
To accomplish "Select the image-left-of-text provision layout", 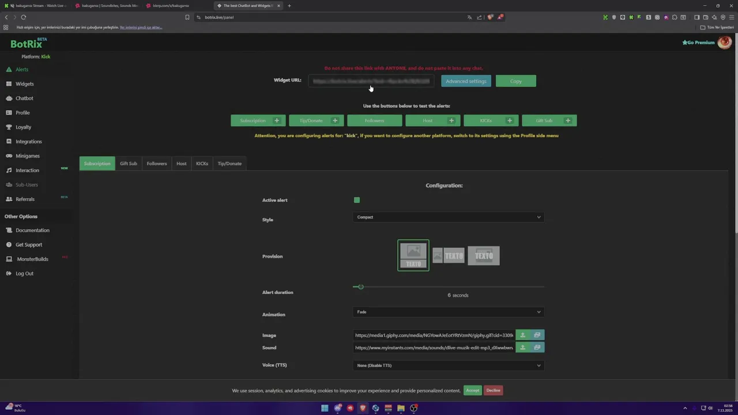I will [x=449, y=255].
